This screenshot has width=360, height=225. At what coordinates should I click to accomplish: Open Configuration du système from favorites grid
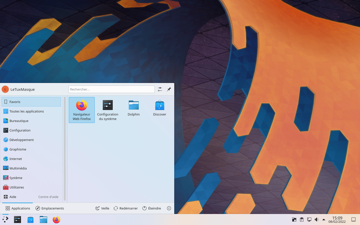(x=107, y=110)
